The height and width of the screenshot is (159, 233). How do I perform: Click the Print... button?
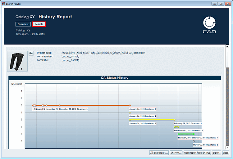176,153
